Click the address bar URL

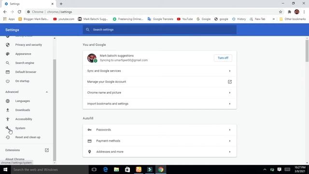59,12
